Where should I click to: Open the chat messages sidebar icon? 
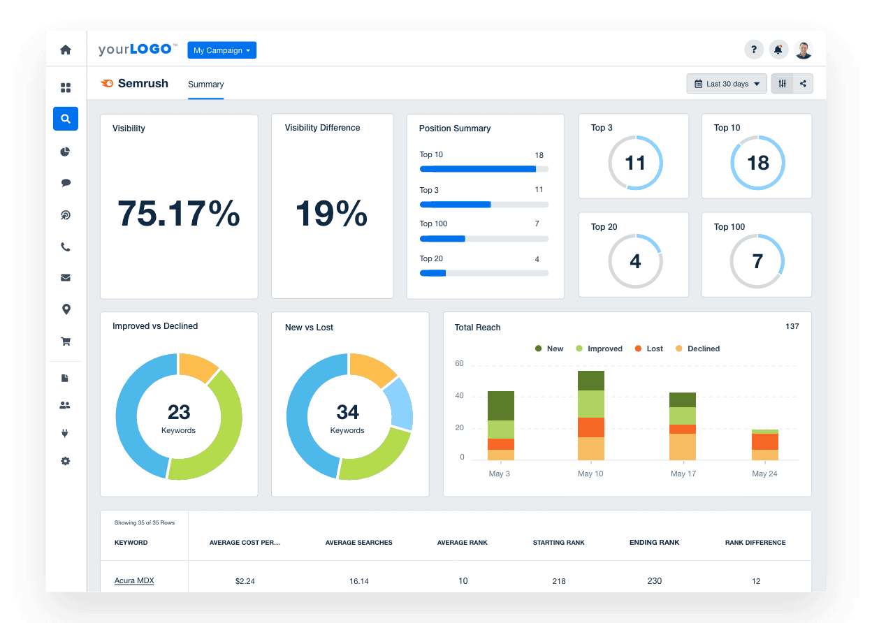click(x=65, y=182)
